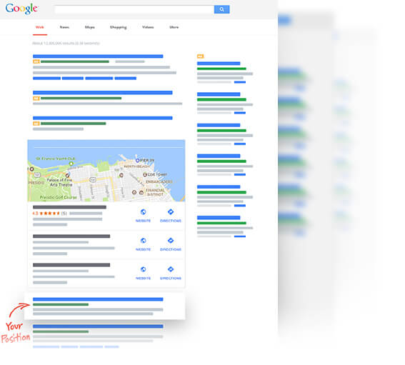Click the Website globe icon for 4.3-rated listing
The width and height of the screenshot is (405, 365).
point(143,212)
